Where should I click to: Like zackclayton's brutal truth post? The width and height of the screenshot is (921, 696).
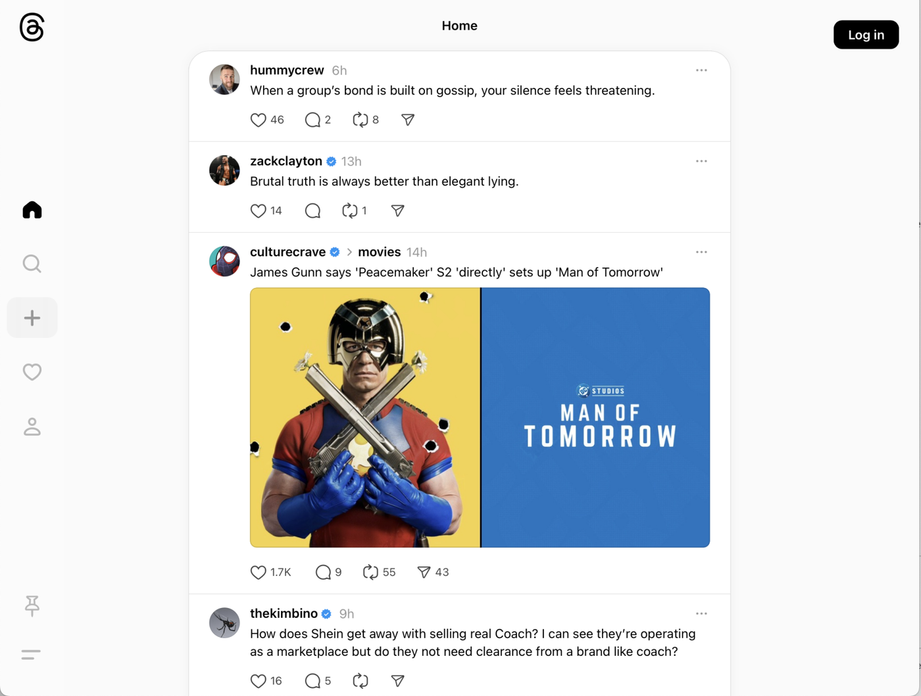click(259, 210)
